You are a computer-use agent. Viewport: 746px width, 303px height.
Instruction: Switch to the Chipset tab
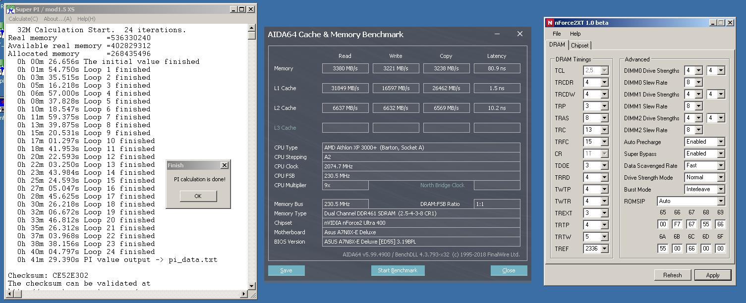[x=579, y=45]
